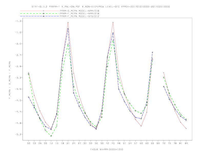Click x-axis forecast hour label 39
The height and width of the screenshot is (156, 203).
coord(102,143)
